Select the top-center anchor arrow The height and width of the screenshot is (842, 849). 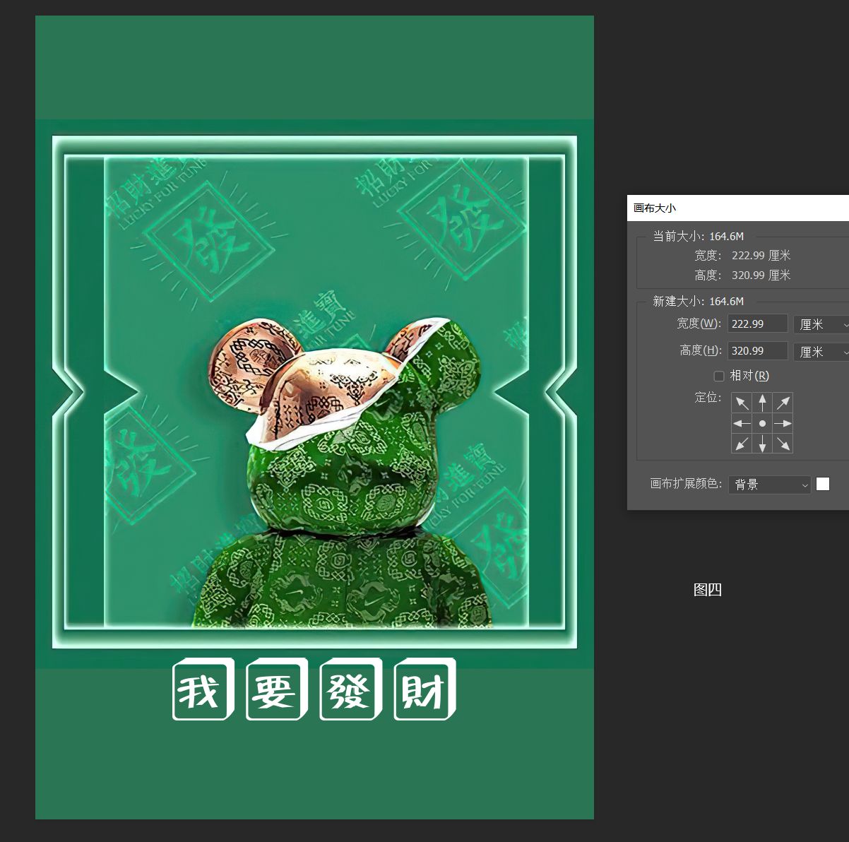coord(762,403)
